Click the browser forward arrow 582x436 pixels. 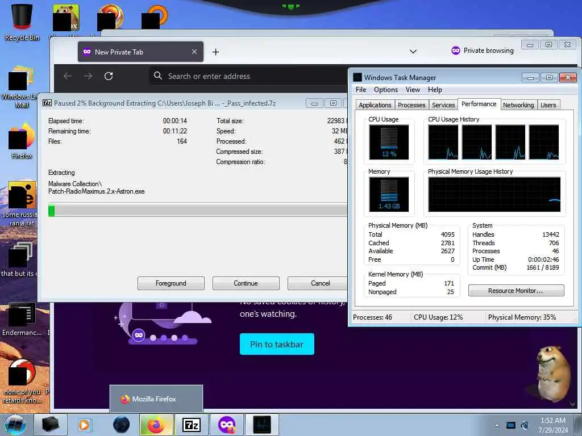(88, 76)
